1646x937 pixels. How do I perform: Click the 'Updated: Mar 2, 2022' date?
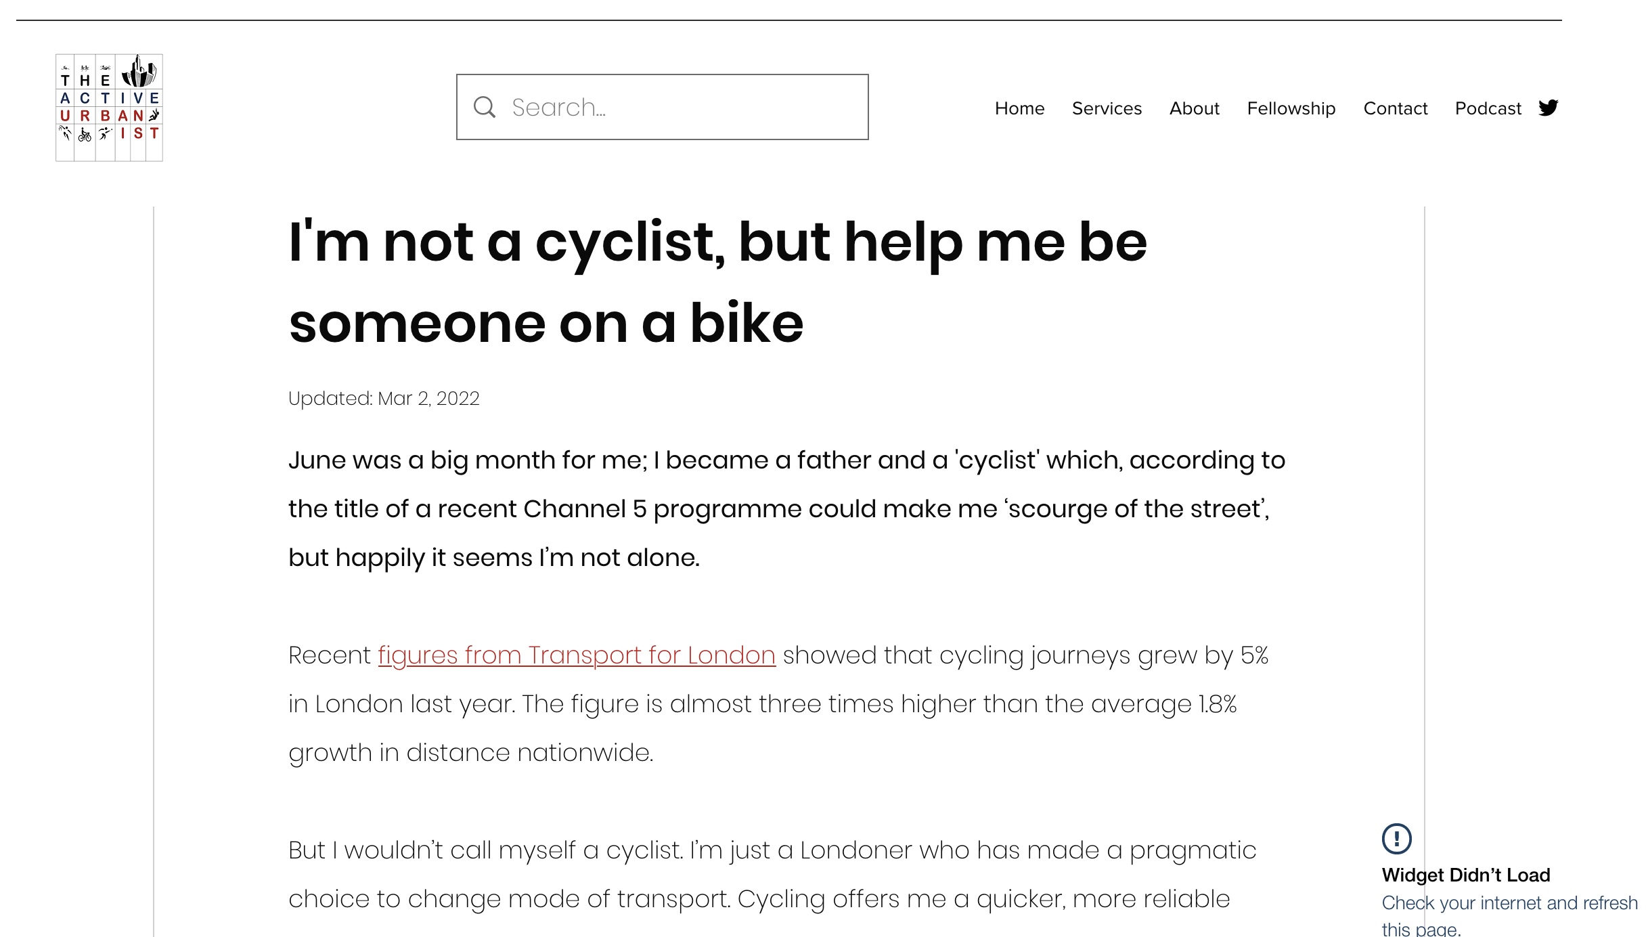click(x=384, y=398)
